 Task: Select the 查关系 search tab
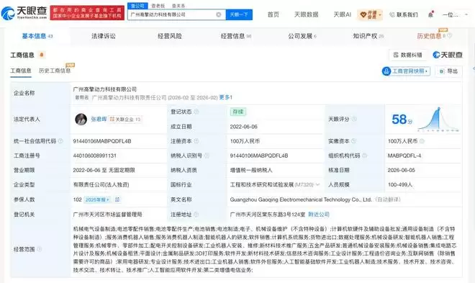click(178, 6)
